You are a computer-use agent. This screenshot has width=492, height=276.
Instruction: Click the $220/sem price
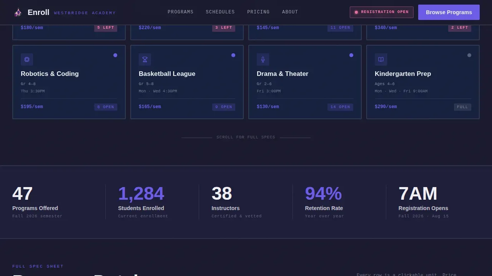[x=150, y=28]
